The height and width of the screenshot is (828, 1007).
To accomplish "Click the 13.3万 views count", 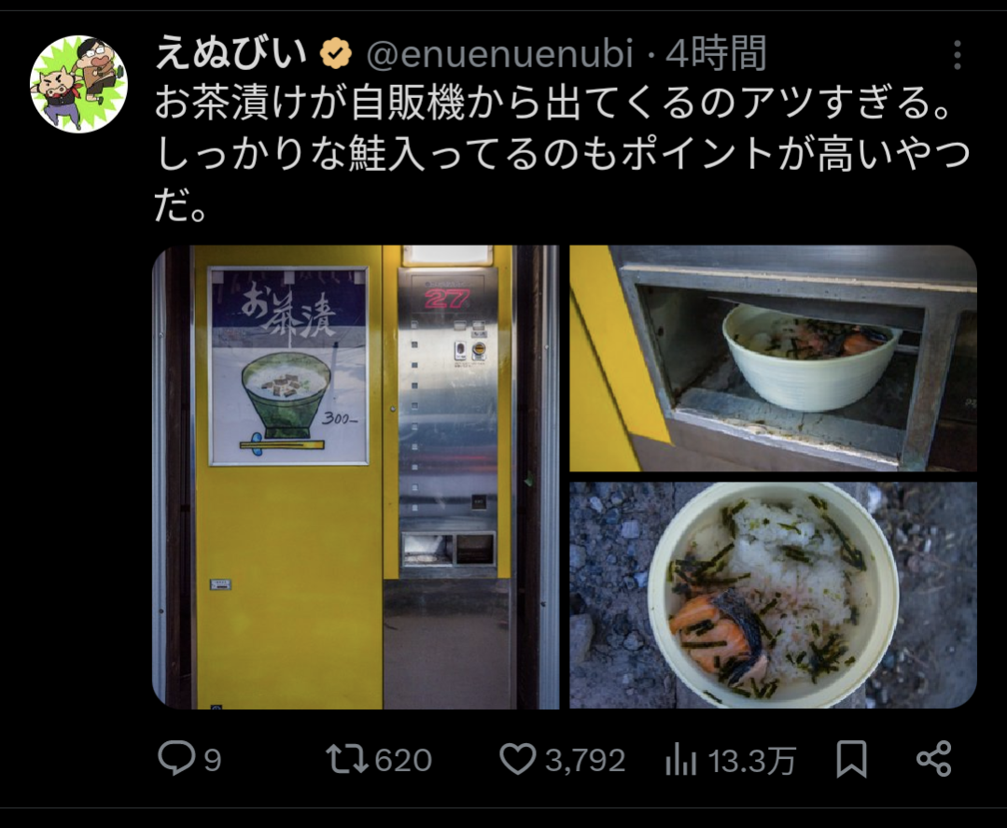I will pos(752,761).
